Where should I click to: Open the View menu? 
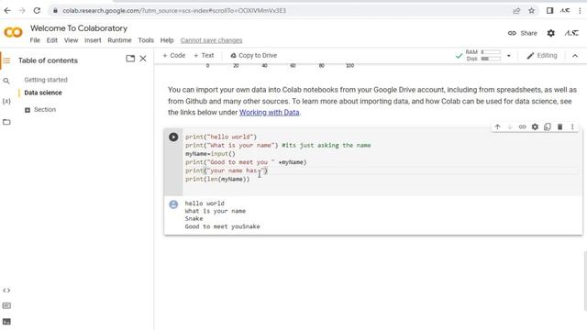click(71, 40)
